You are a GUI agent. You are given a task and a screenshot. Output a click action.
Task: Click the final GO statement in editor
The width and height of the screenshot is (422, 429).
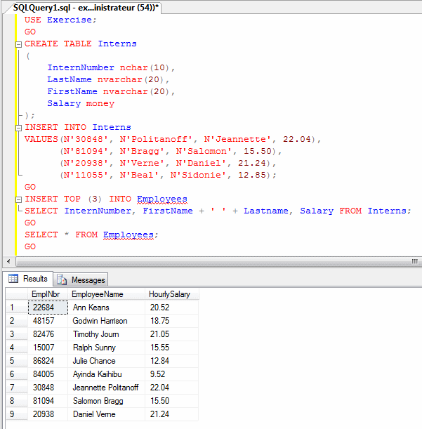click(30, 246)
